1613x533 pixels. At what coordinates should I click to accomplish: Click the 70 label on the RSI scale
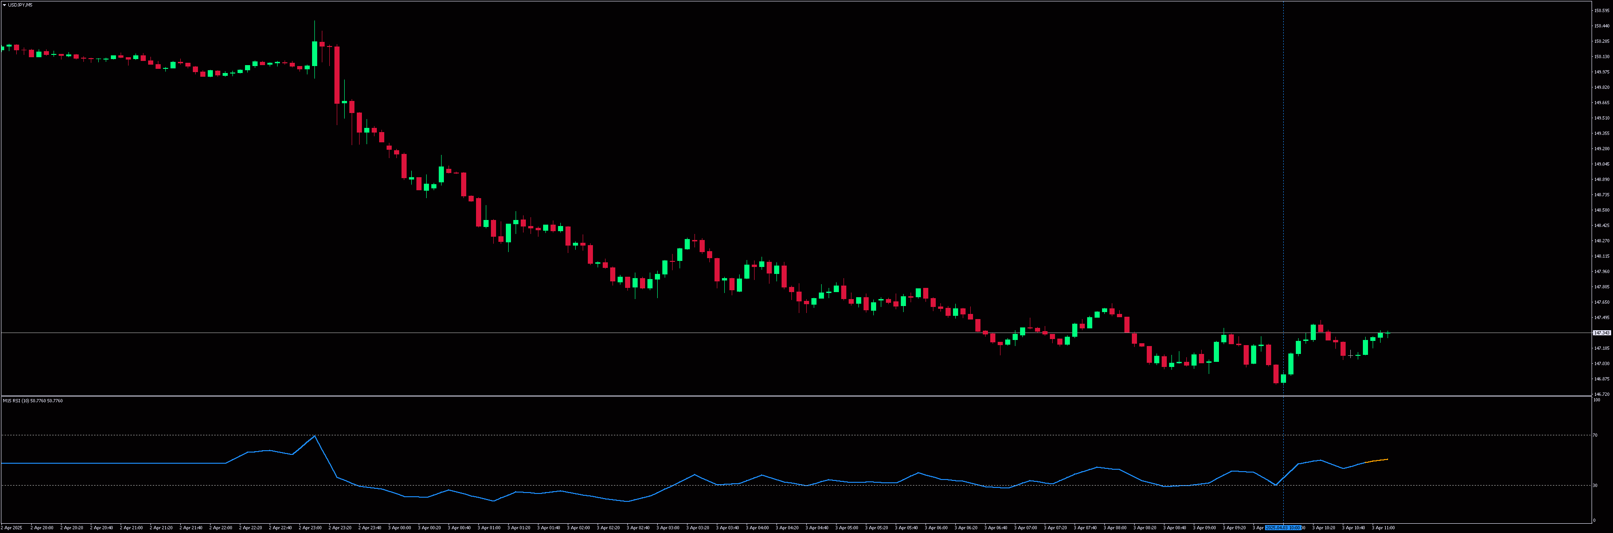[1595, 435]
